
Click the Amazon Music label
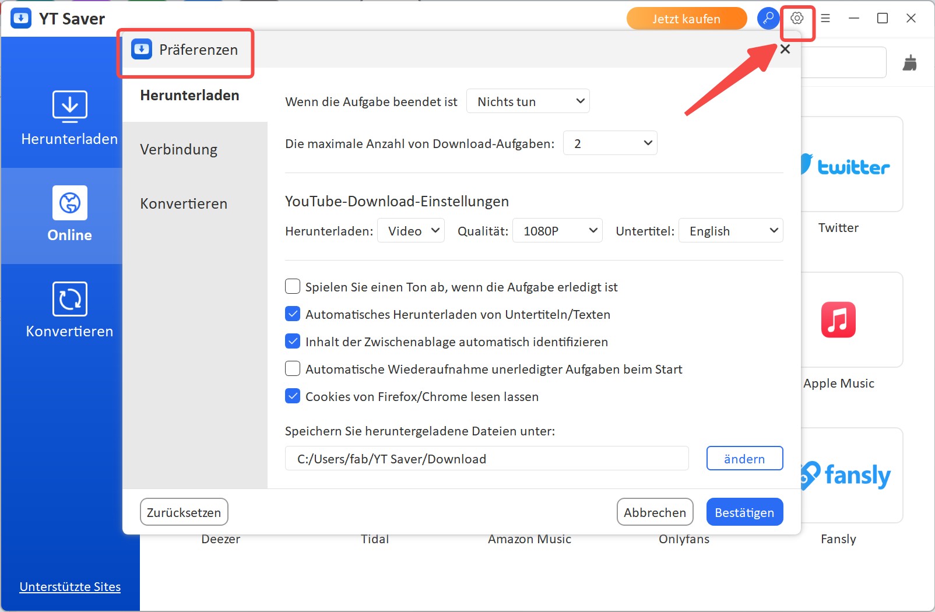[529, 539]
